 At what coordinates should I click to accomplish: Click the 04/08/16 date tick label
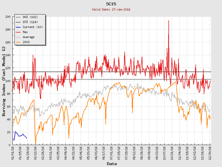point(66,153)
